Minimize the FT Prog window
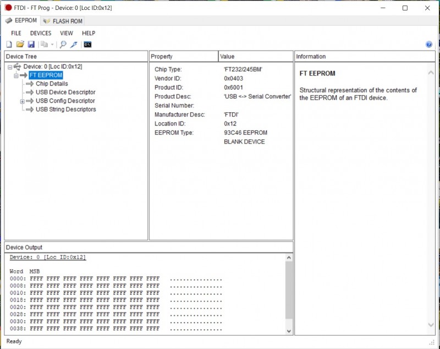 (x=383, y=8)
